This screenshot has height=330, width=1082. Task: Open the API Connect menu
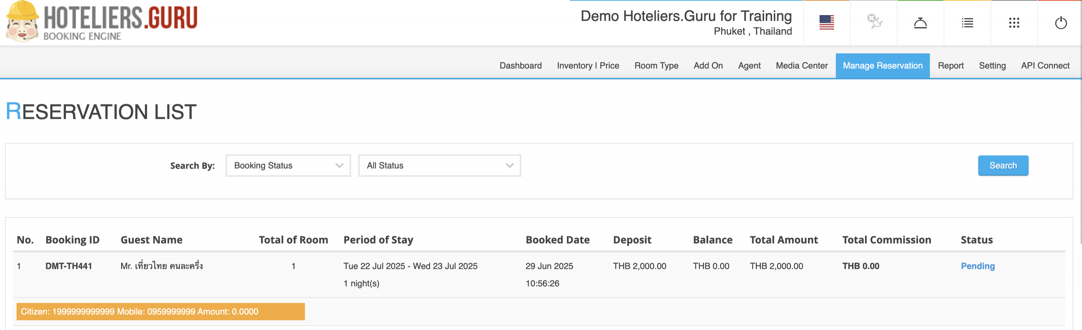1045,66
